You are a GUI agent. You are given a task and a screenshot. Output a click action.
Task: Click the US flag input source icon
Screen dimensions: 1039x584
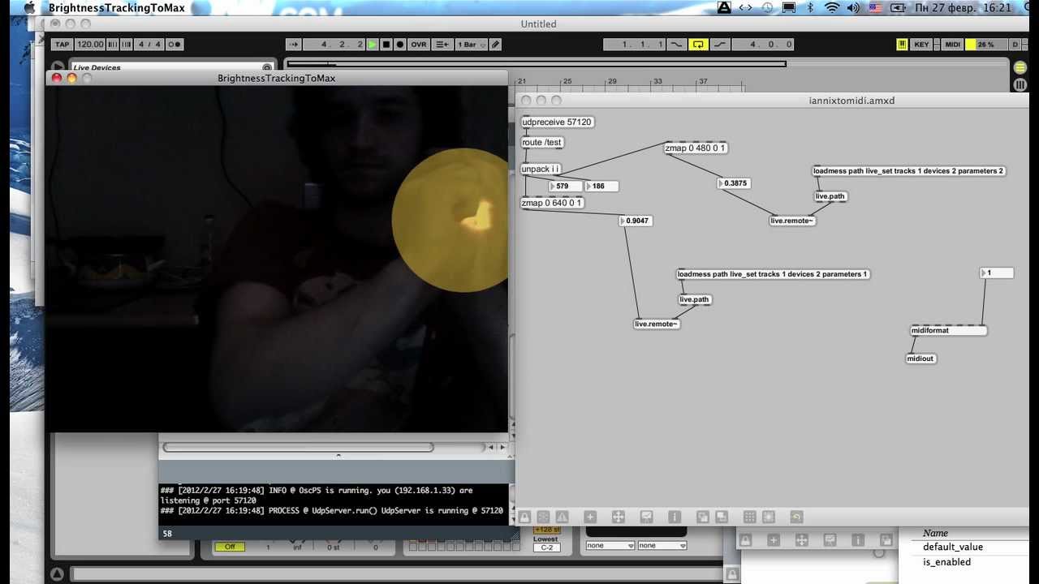875,7
